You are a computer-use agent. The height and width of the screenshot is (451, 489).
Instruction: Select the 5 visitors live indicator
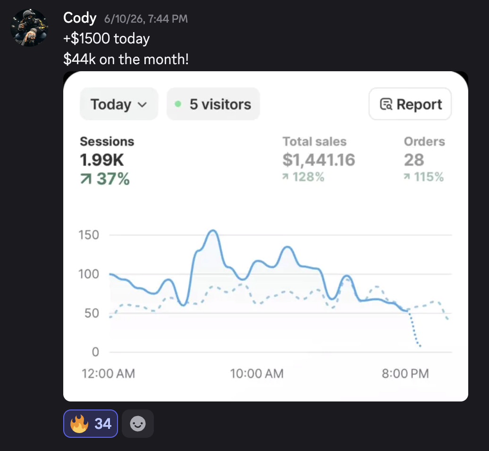pos(213,104)
